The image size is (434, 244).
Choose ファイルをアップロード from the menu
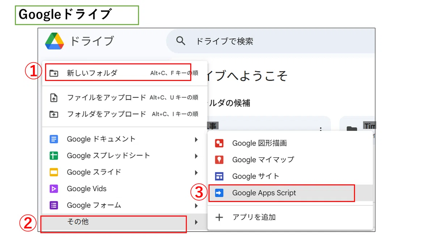click(125, 98)
